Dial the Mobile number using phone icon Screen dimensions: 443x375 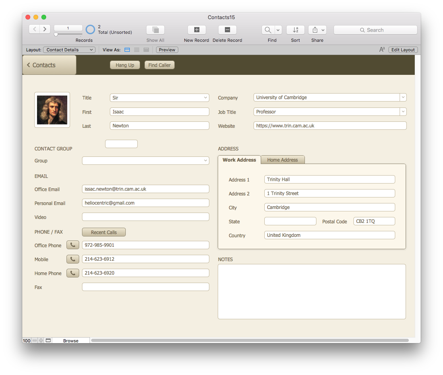72,259
